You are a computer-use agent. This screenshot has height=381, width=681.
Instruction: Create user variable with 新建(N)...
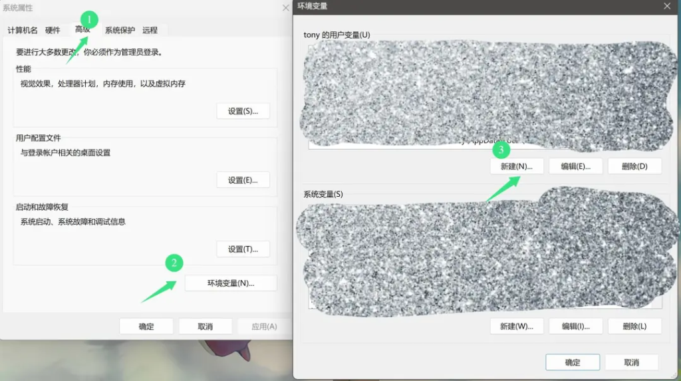[x=517, y=166]
